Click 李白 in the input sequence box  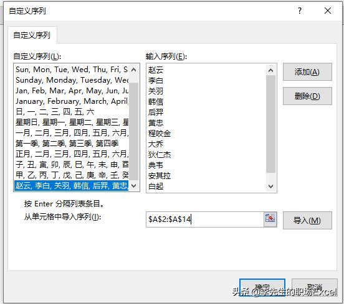pyautogui.click(x=156, y=81)
